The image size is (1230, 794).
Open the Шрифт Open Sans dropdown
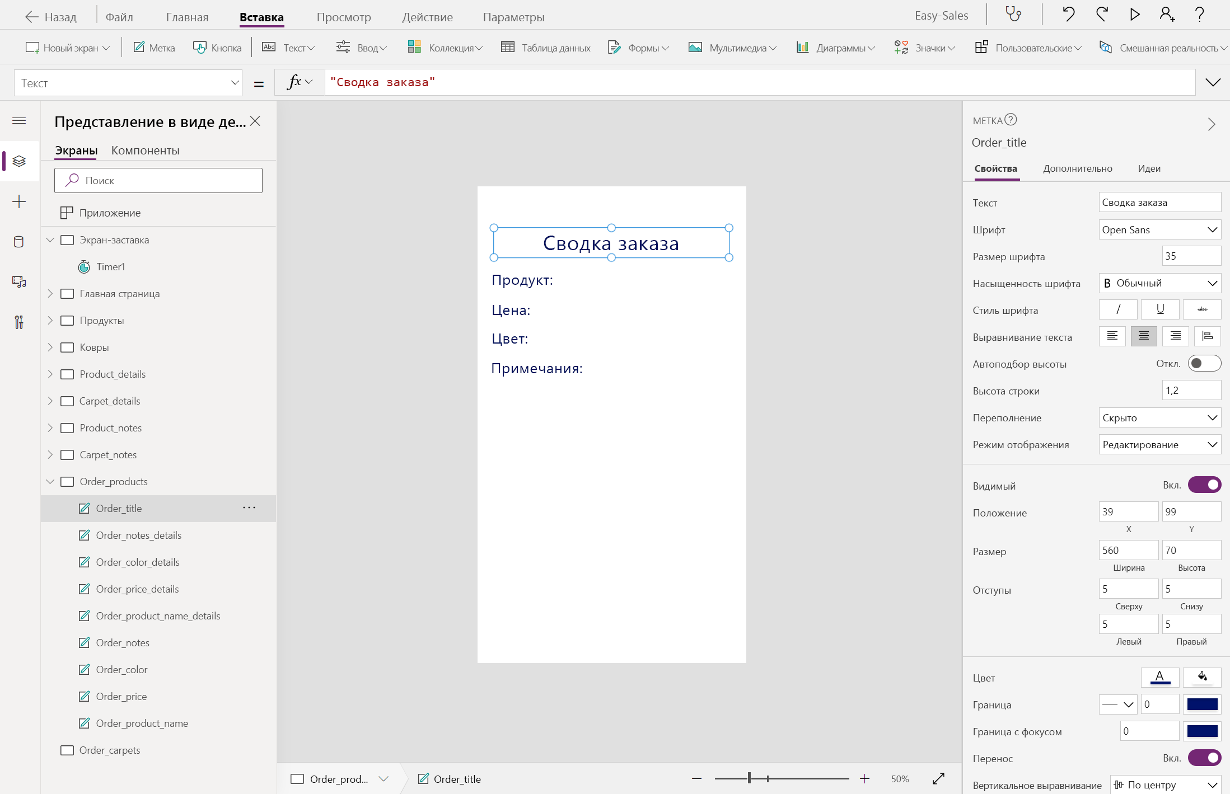pyautogui.click(x=1159, y=229)
